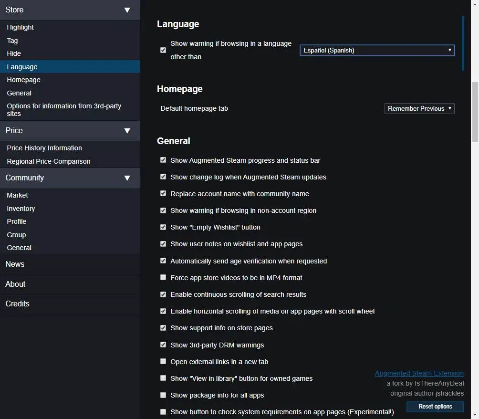Open the Credits section in sidebar
Viewport: 479px width, 419px height.
(18, 304)
